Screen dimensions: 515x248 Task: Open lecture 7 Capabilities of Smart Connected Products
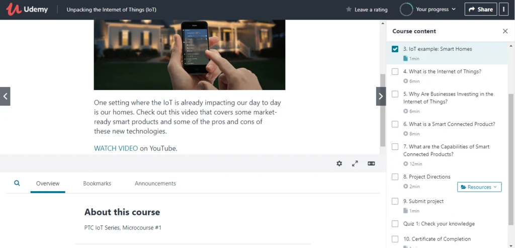[446, 150]
